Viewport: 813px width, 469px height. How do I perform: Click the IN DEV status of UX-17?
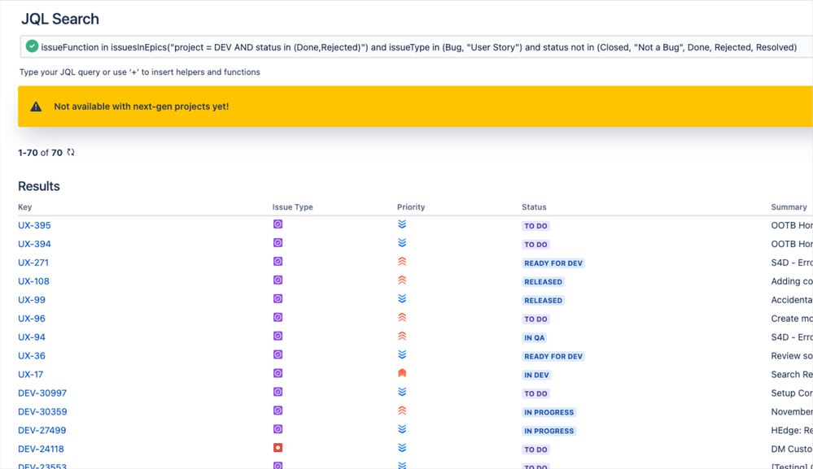coord(536,375)
